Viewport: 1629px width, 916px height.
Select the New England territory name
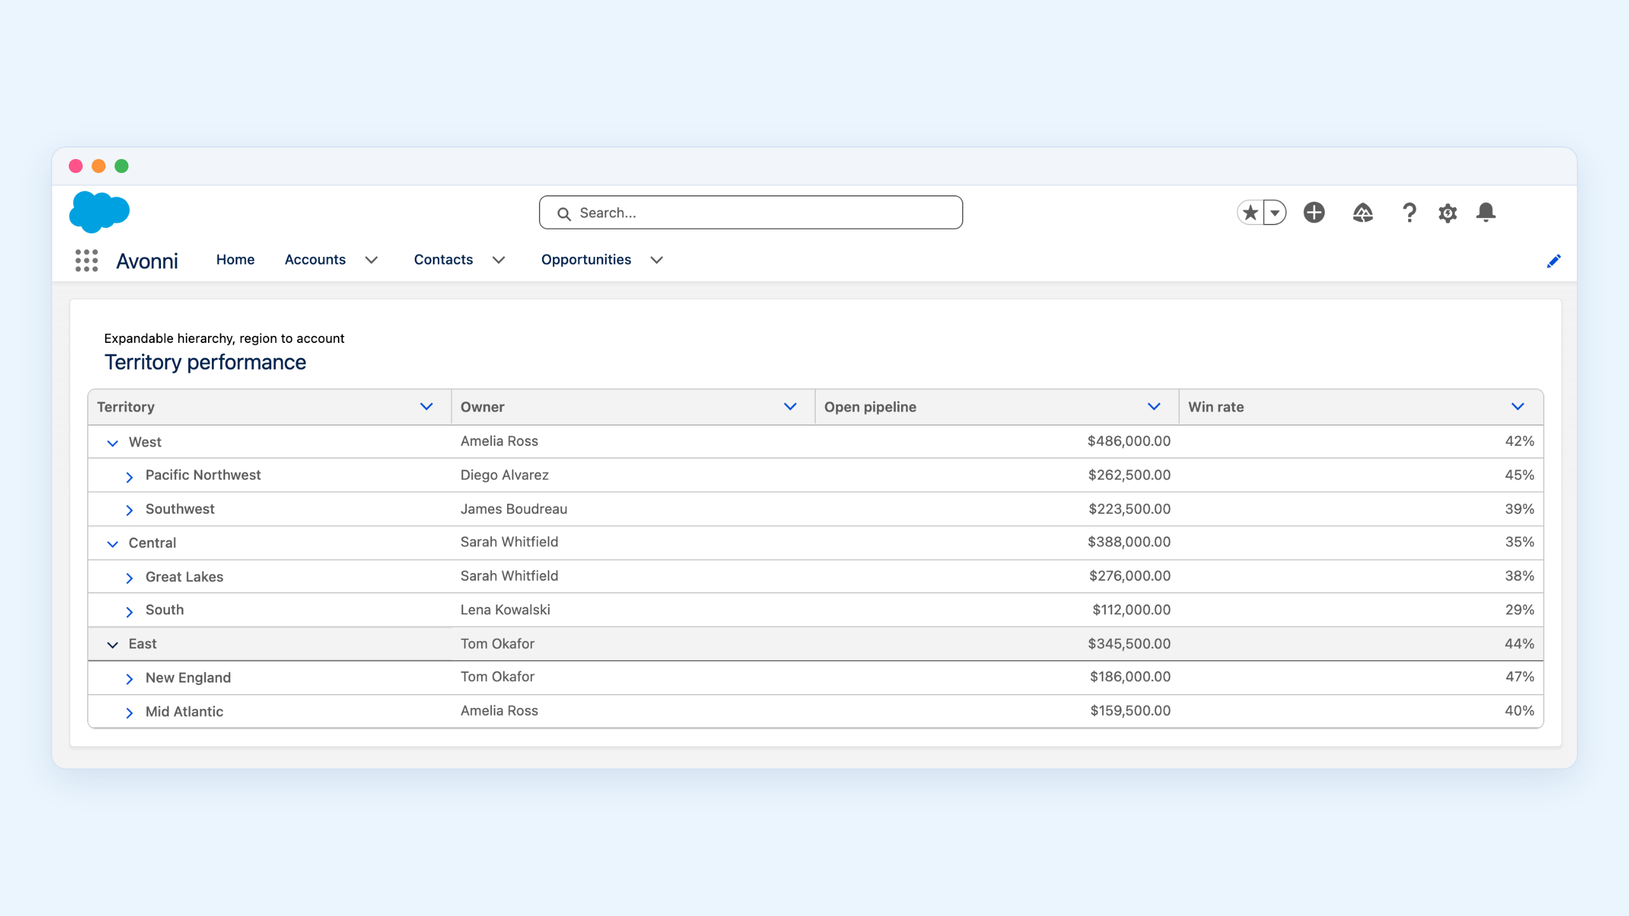tap(188, 677)
